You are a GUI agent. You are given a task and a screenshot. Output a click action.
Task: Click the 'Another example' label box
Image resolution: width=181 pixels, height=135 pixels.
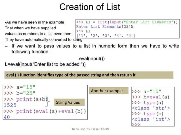coord(109,91)
